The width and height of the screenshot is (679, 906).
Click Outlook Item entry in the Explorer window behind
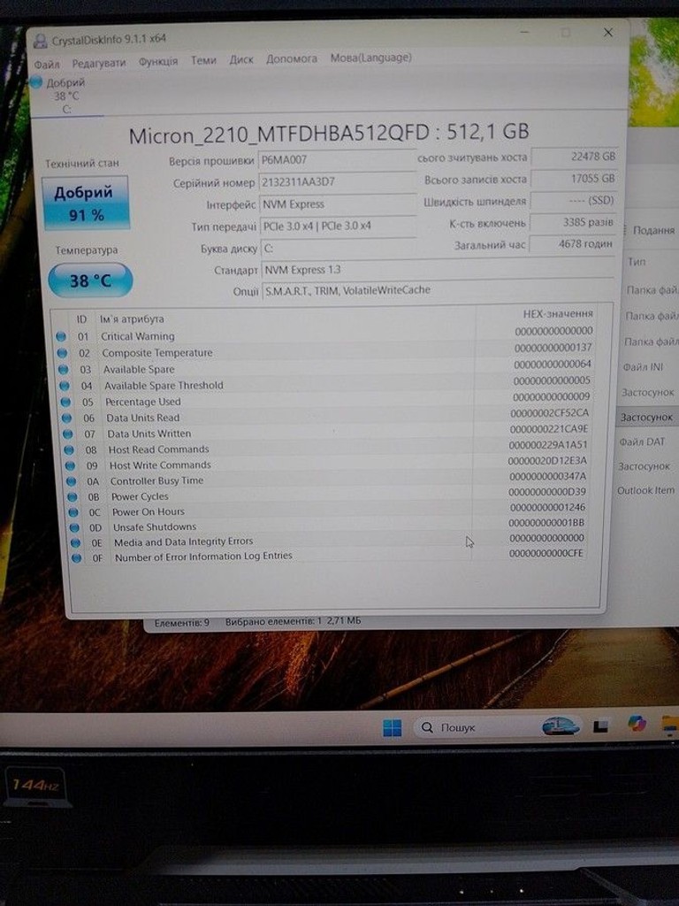click(645, 490)
